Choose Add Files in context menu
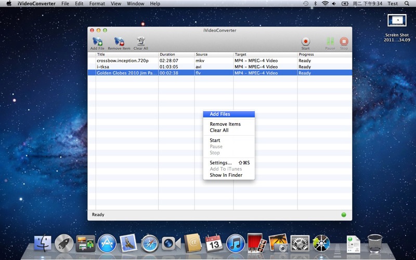The image size is (416, 260). click(x=229, y=114)
